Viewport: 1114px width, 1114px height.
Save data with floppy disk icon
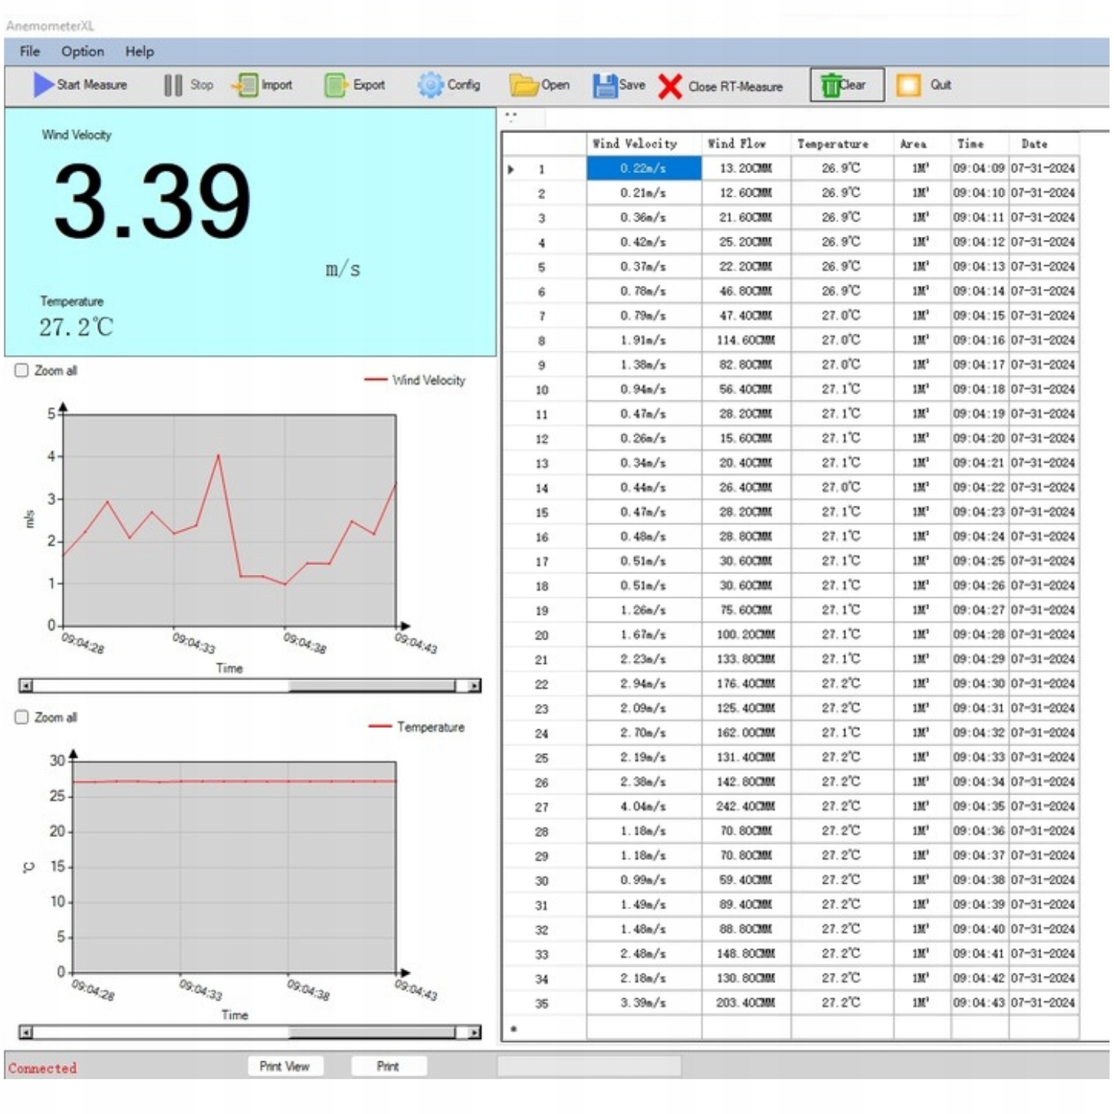point(605,85)
